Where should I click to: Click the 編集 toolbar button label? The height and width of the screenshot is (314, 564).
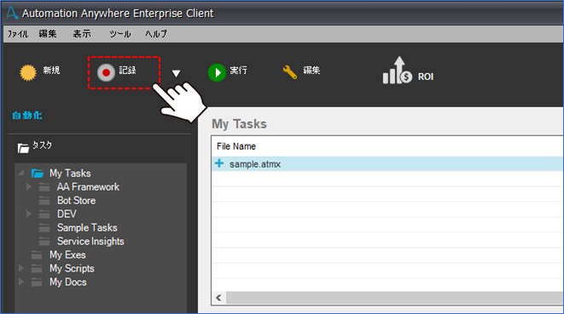coord(311,71)
